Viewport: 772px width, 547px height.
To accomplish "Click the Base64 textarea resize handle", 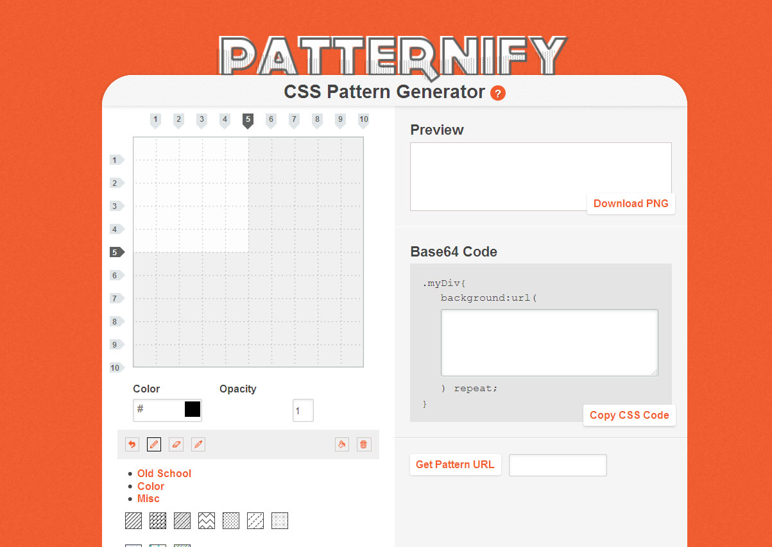I will point(654,372).
